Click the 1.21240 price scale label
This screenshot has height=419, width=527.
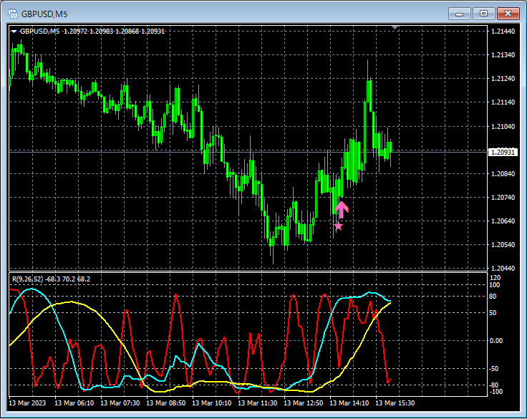point(503,78)
